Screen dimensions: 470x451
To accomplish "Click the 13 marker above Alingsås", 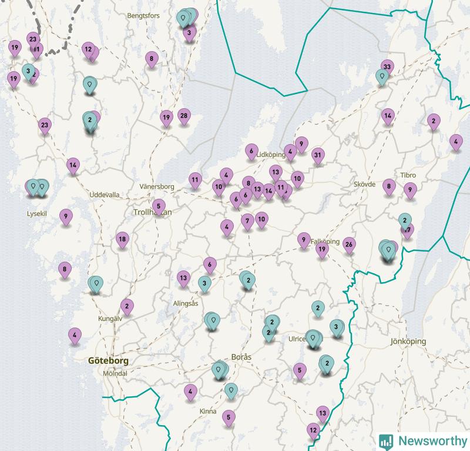I will 183,278.
